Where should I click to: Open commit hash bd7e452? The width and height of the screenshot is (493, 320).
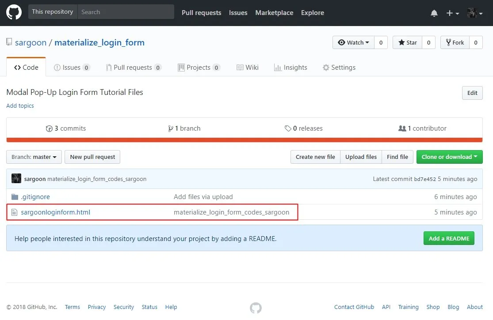(425, 179)
